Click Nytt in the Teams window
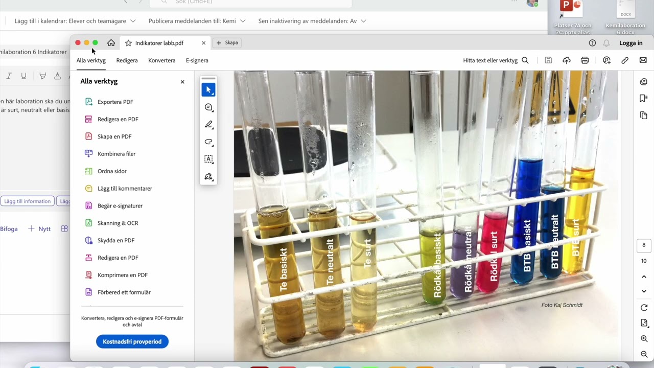654x368 pixels. coord(39,228)
